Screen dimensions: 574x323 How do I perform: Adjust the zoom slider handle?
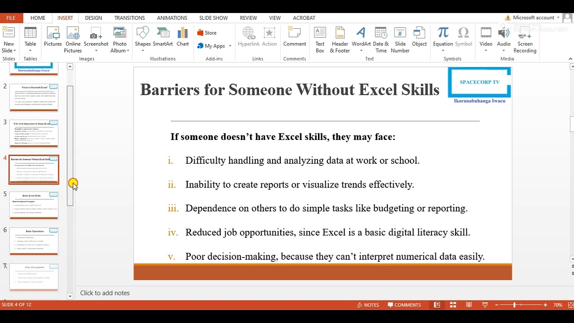click(x=514, y=305)
